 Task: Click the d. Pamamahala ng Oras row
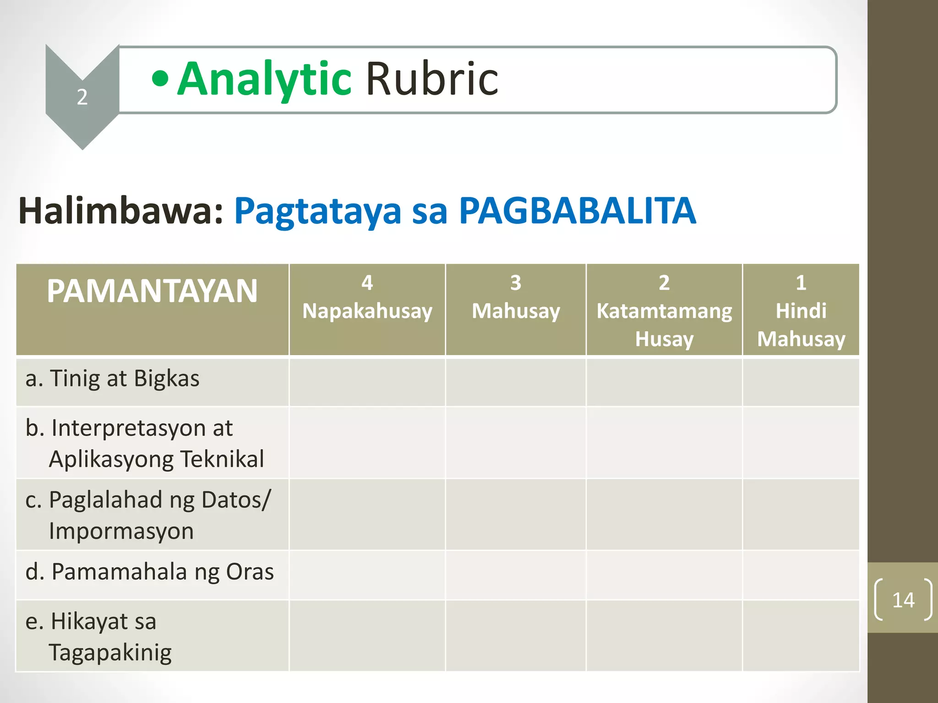click(438, 575)
